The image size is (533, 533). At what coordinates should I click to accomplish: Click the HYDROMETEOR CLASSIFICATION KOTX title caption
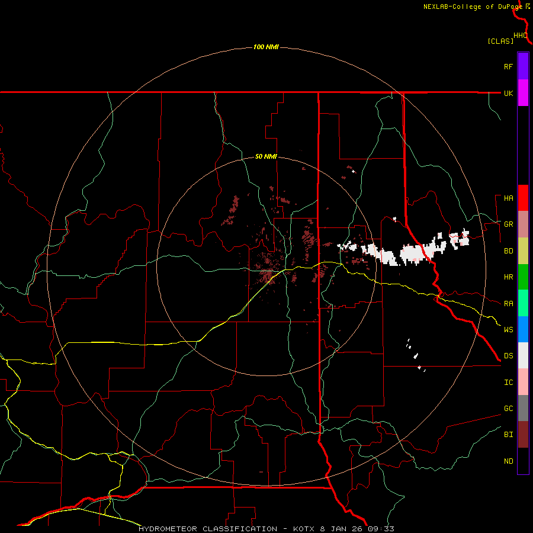coord(266,529)
